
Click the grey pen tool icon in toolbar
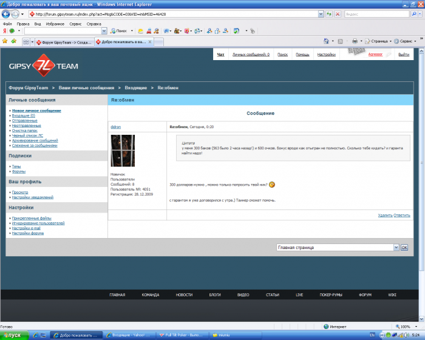click(253, 31)
